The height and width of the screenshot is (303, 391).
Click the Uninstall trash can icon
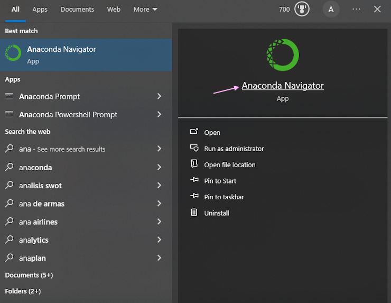pyautogui.click(x=194, y=212)
